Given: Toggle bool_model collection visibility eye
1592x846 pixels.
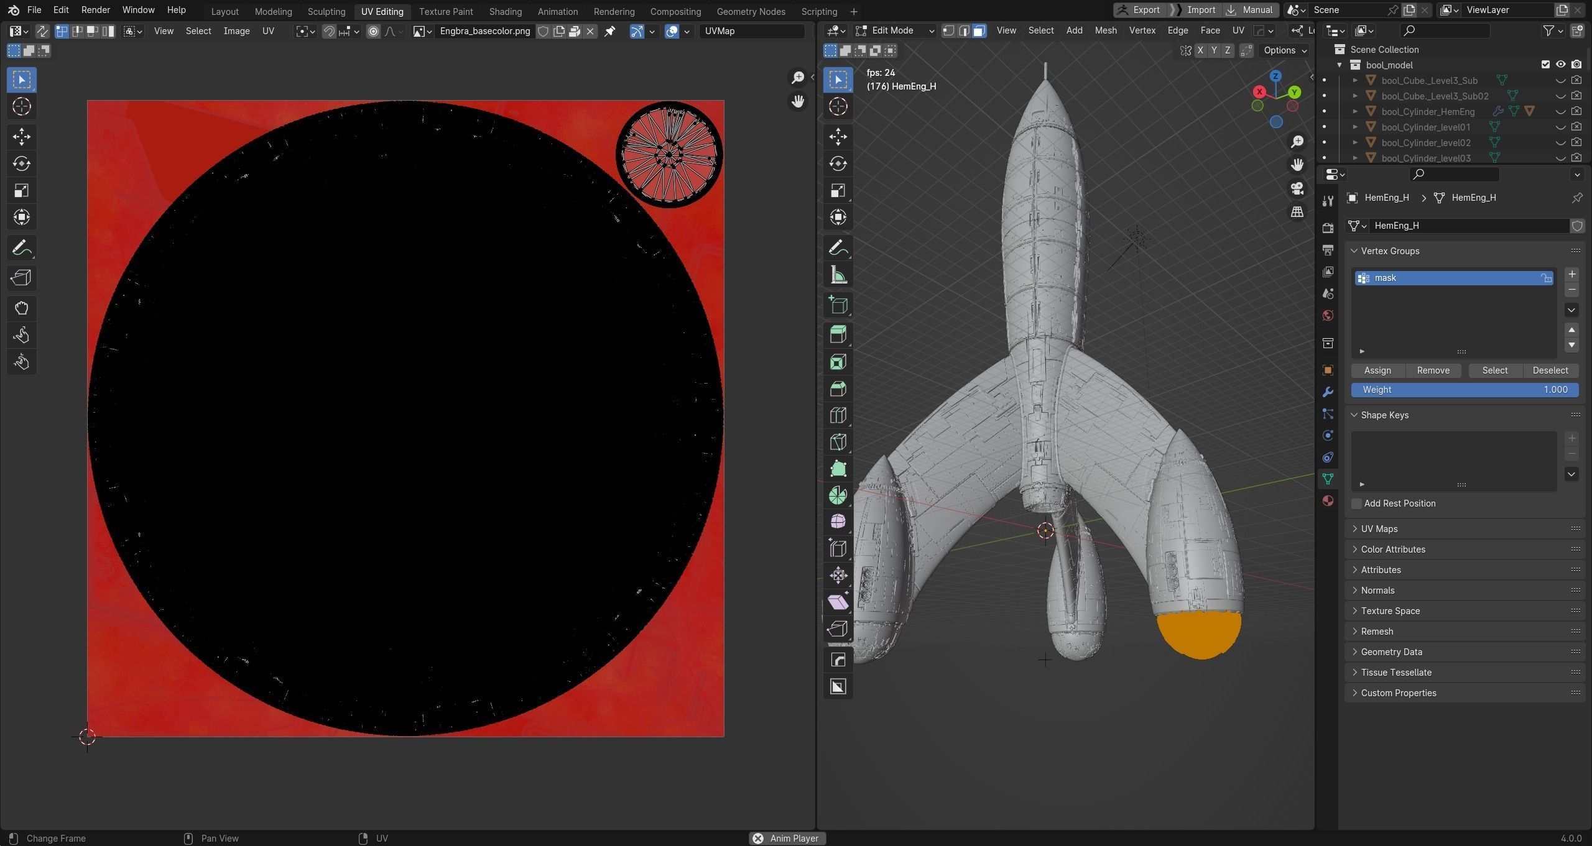Looking at the screenshot, I should point(1560,65).
